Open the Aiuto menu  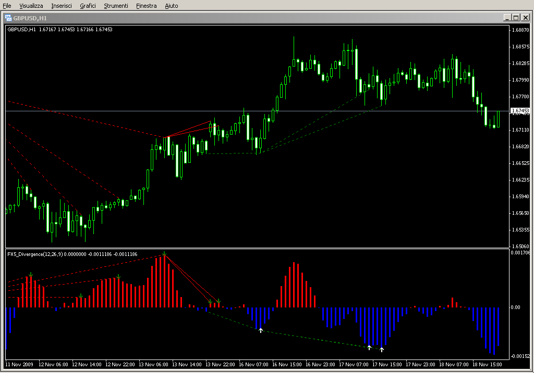[171, 6]
